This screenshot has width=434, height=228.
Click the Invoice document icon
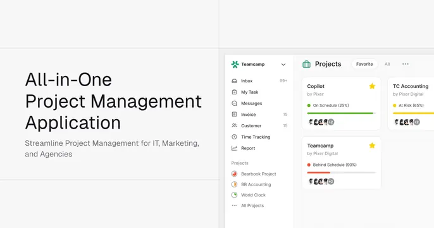(x=234, y=115)
